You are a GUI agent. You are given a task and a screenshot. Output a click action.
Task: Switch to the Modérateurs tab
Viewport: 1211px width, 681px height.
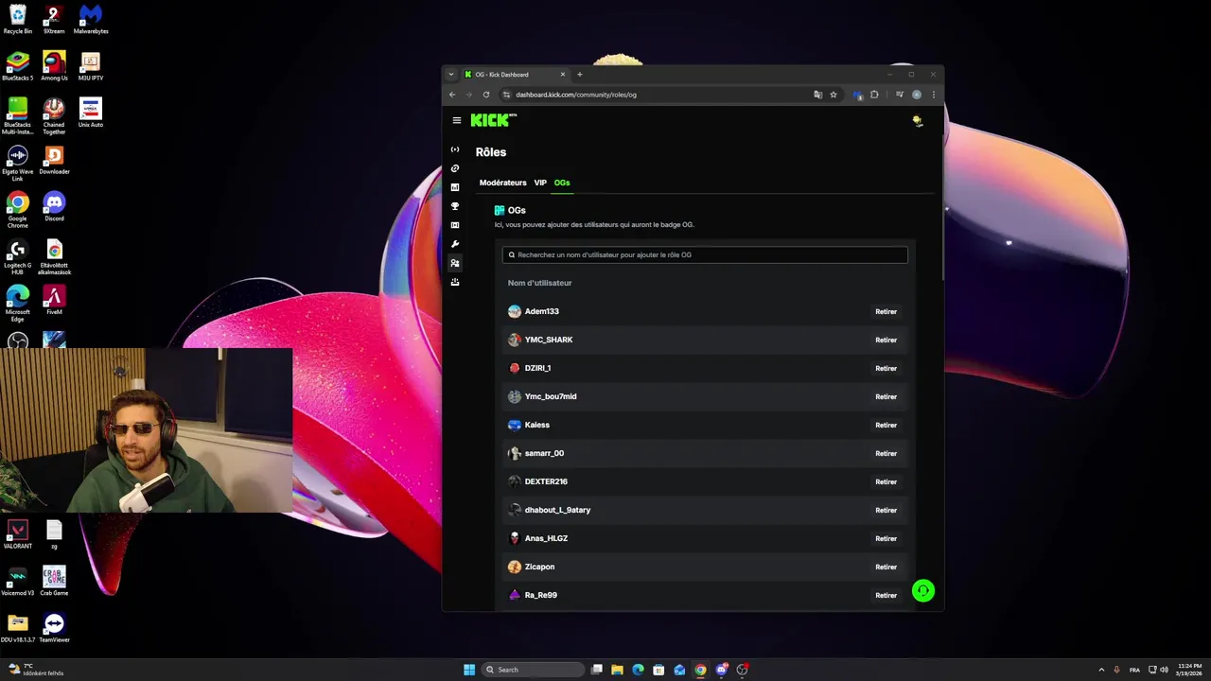(502, 183)
